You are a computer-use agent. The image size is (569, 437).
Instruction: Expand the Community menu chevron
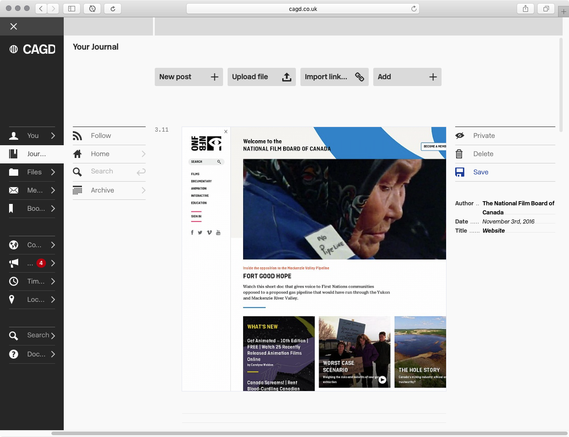point(53,245)
